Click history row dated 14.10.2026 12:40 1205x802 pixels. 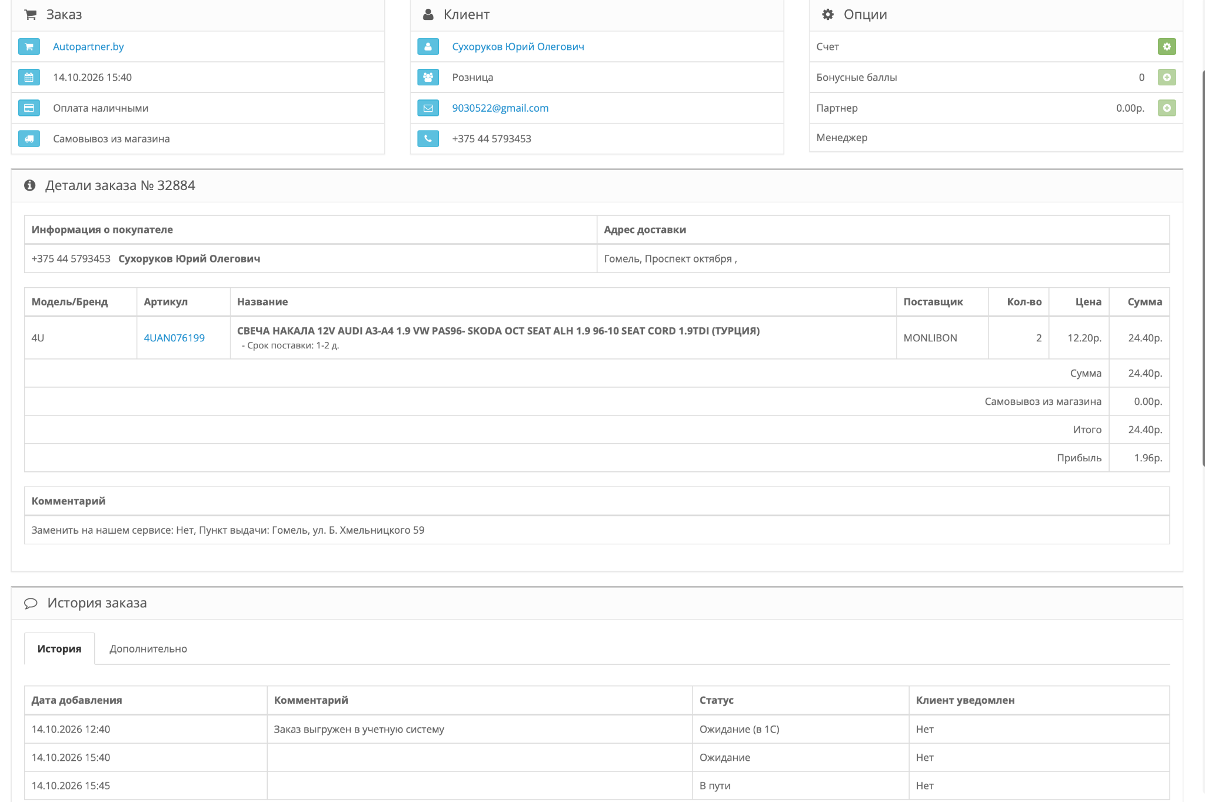pyautogui.click(x=597, y=729)
